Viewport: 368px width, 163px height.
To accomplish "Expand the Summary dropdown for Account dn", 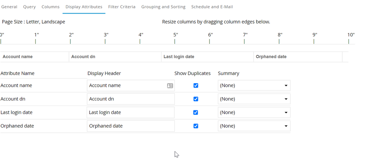I will [x=254, y=99].
